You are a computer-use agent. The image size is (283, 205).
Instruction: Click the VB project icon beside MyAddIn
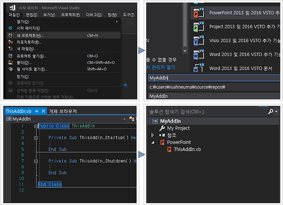pos(155,121)
